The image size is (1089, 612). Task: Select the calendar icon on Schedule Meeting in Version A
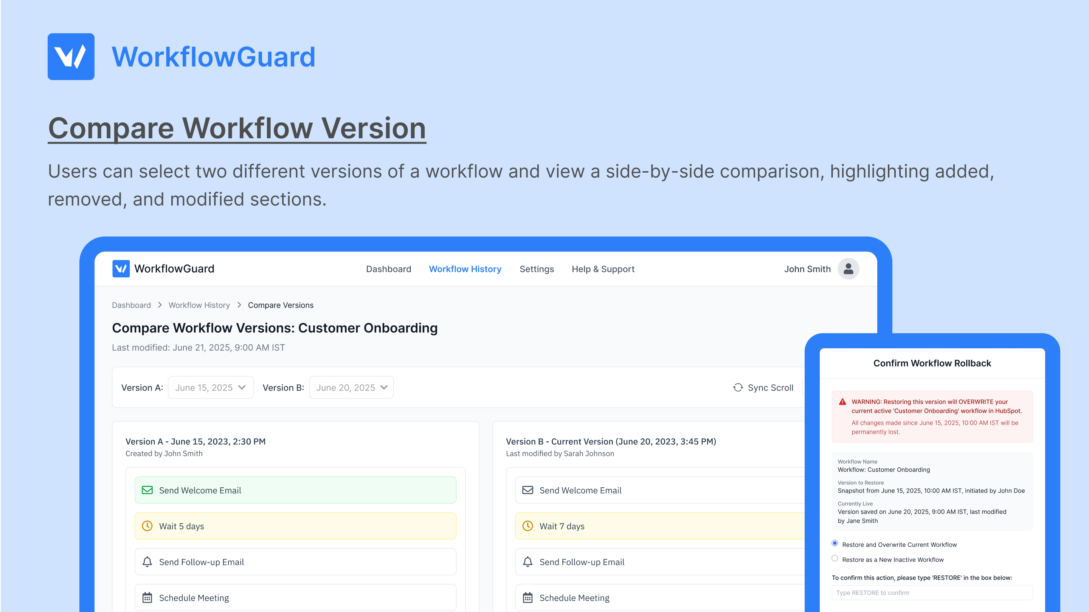[x=147, y=598]
